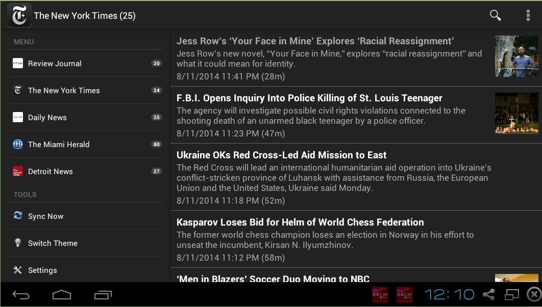Tap the recent apps button
Screen dimensions: 542x307
click(x=103, y=295)
